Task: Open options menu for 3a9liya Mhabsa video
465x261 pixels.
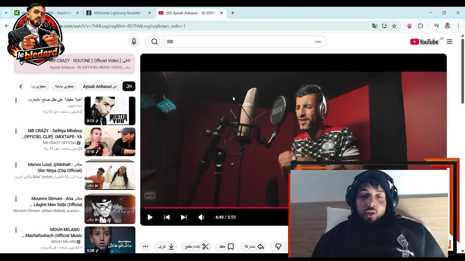Action: tap(16, 131)
